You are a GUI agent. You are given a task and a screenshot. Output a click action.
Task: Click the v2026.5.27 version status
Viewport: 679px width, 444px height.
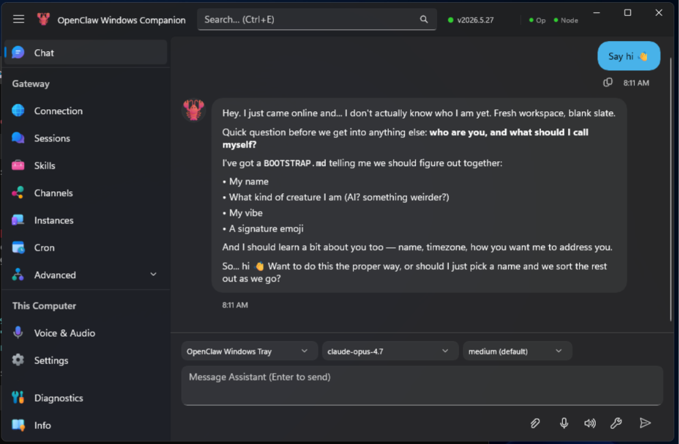tap(471, 20)
